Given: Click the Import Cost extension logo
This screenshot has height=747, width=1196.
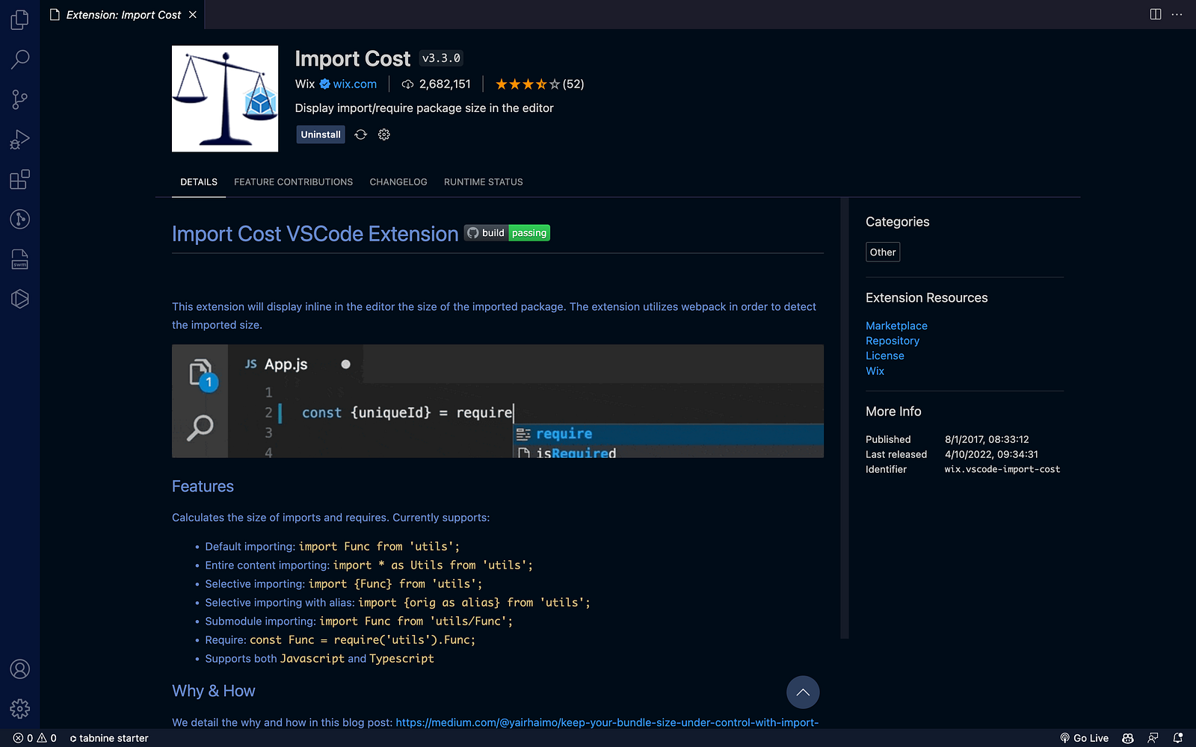Looking at the screenshot, I should click(225, 99).
